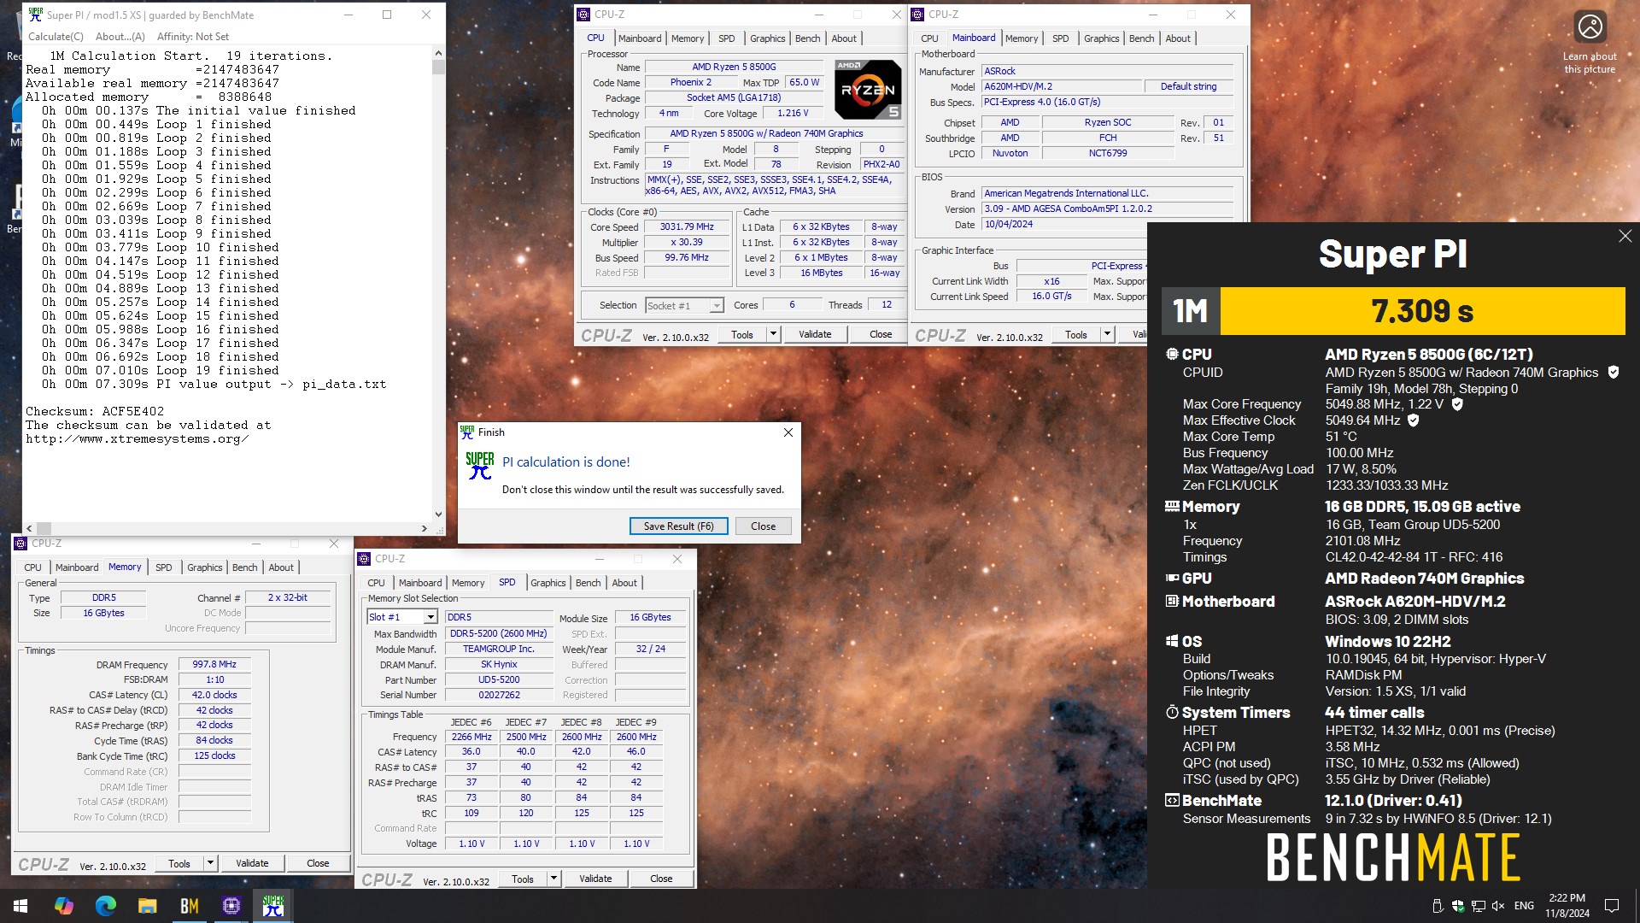The image size is (1640, 923).
Task: Open File Explorer from taskbar
Action: tap(148, 906)
